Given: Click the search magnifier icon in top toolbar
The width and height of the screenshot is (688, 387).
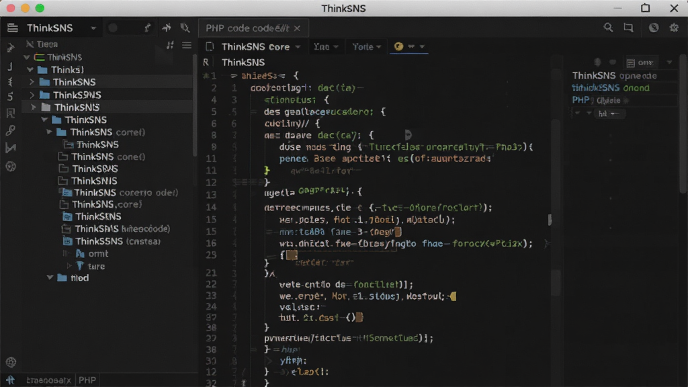Looking at the screenshot, I should pyautogui.click(x=608, y=28).
